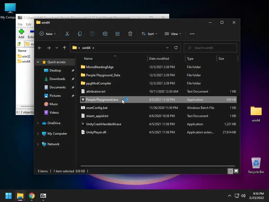This screenshot has height=202, width=269.
Task: Click the Copy icon in Explorer toolbar
Action: point(80,34)
